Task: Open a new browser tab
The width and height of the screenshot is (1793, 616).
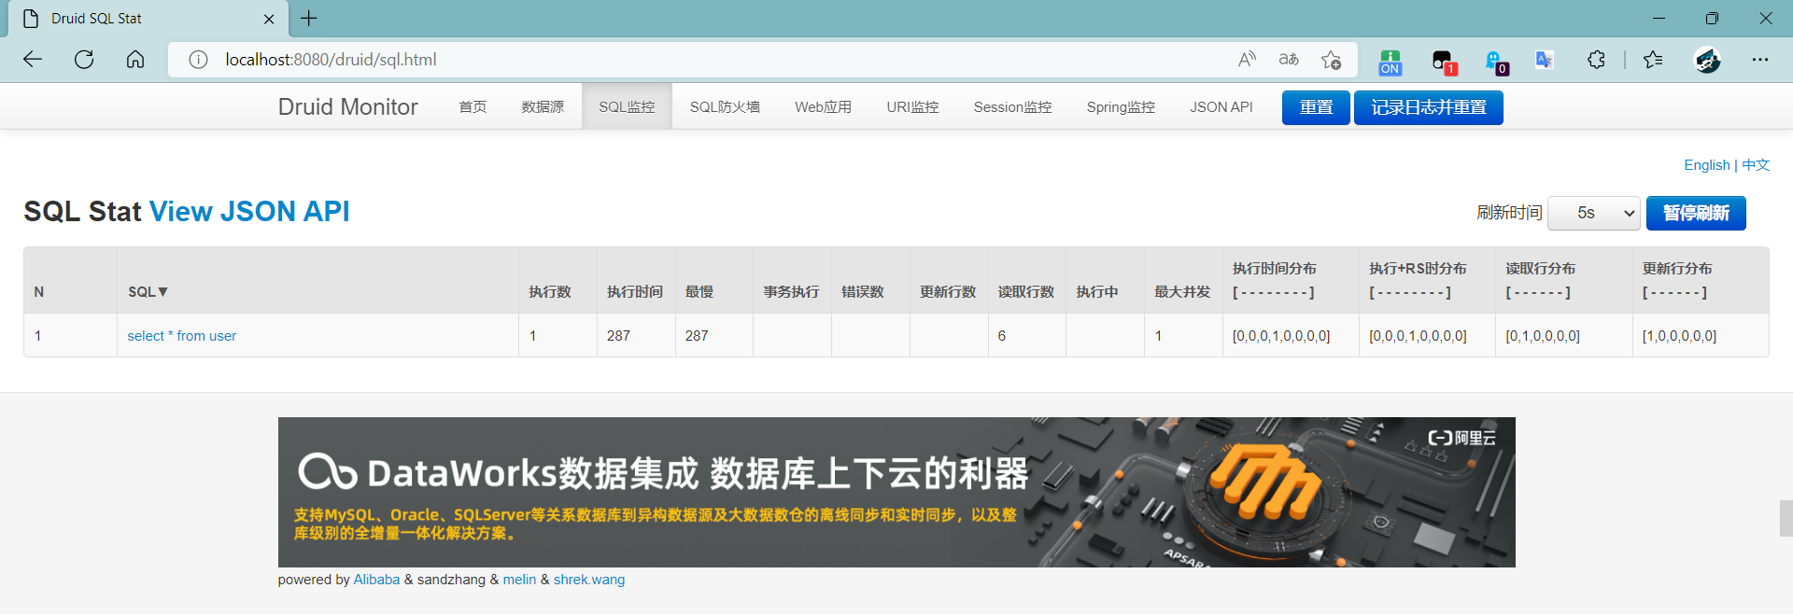Action: pyautogui.click(x=309, y=18)
